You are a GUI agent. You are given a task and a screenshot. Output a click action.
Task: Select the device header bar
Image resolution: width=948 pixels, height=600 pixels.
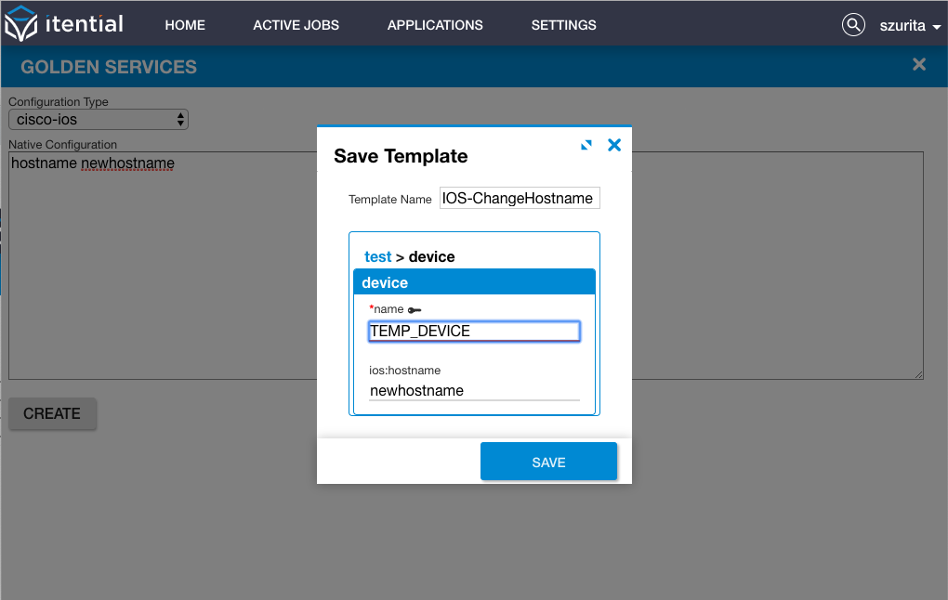[474, 282]
